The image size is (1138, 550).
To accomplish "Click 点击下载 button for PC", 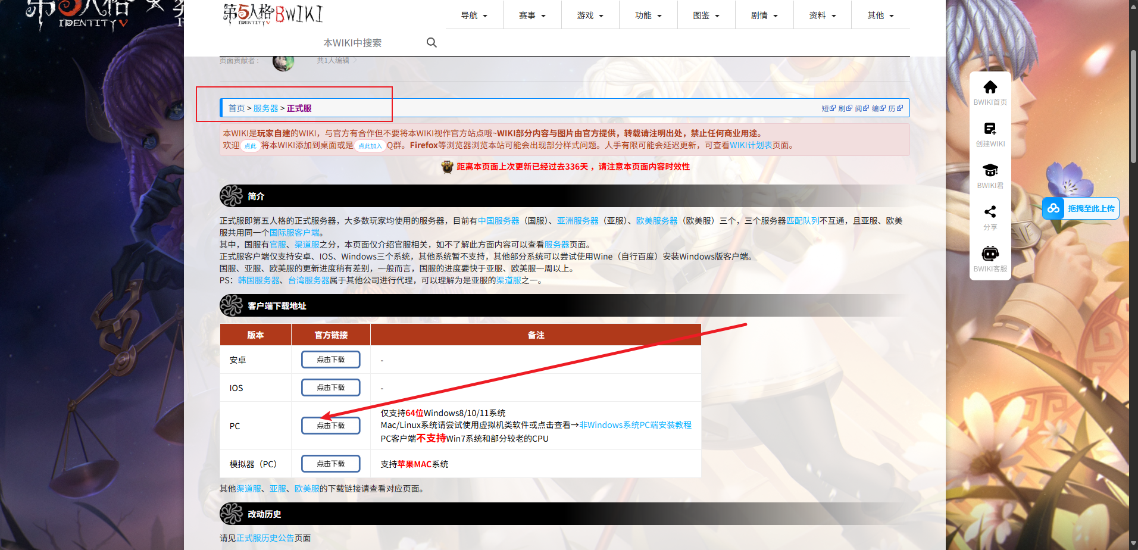I will [330, 426].
